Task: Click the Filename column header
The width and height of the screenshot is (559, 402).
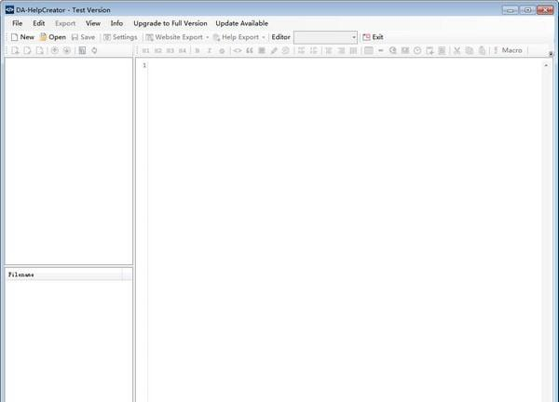Action: [64, 275]
